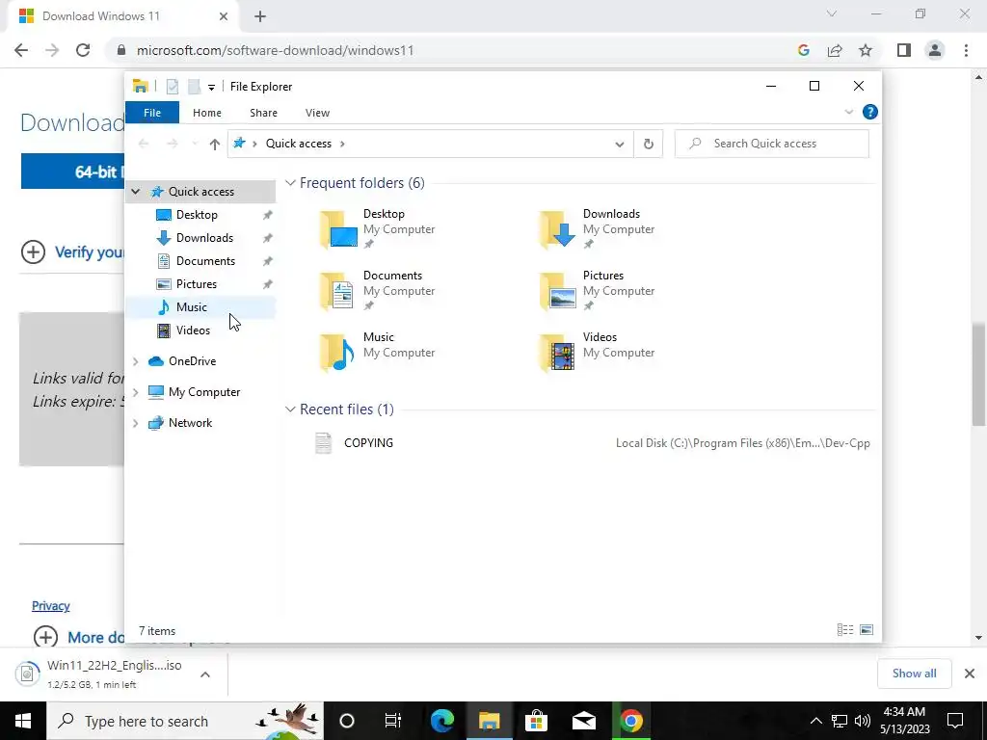
Task: Expand the OneDrive tree node
Action: pyautogui.click(x=135, y=361)
